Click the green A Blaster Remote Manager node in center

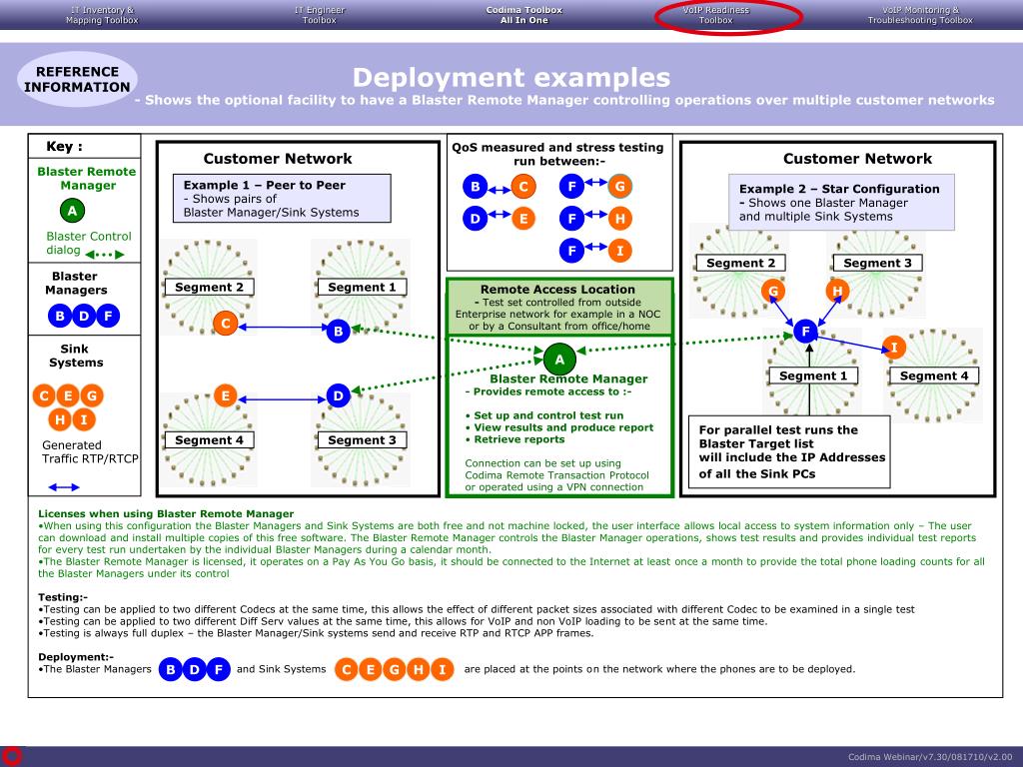[559, 359]
